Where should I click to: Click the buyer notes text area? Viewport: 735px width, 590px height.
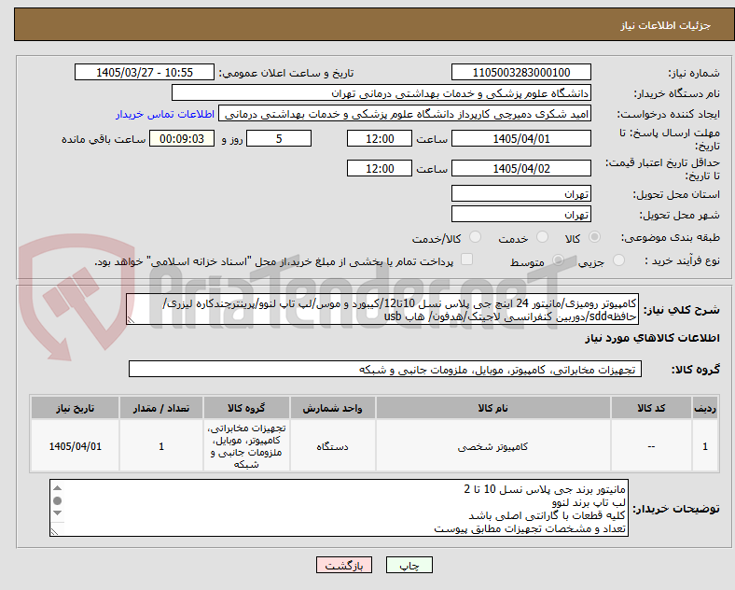point(339,508)
